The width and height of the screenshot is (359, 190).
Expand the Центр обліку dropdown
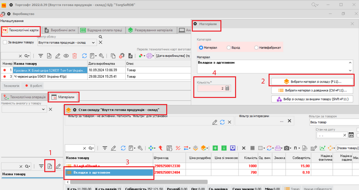[93, 43]
